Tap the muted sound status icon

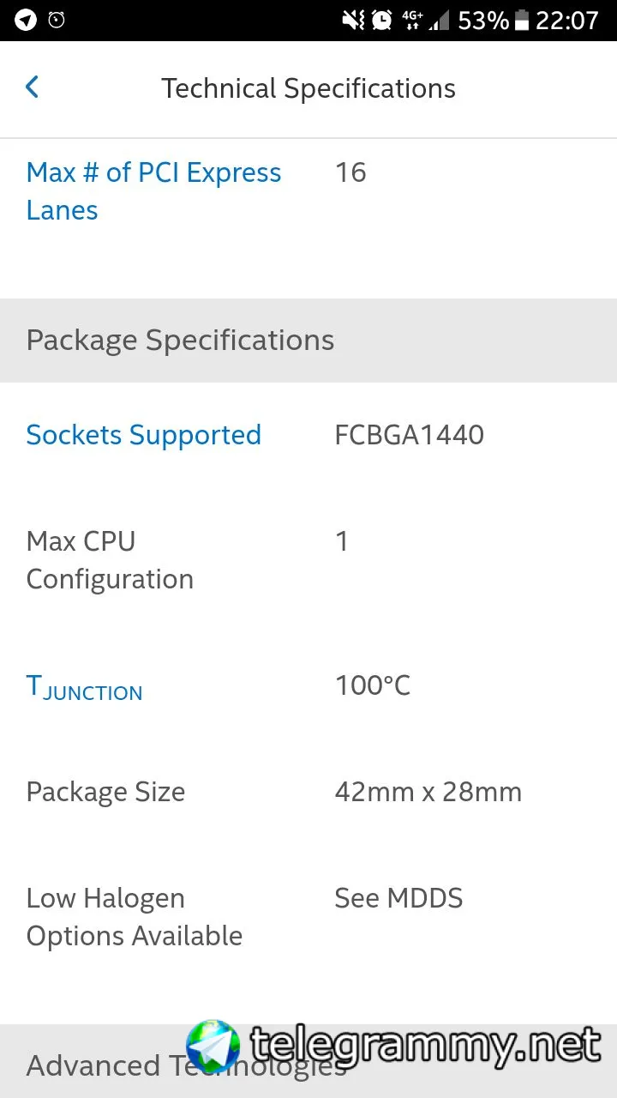pyautogui.click(x=353, y=20)
